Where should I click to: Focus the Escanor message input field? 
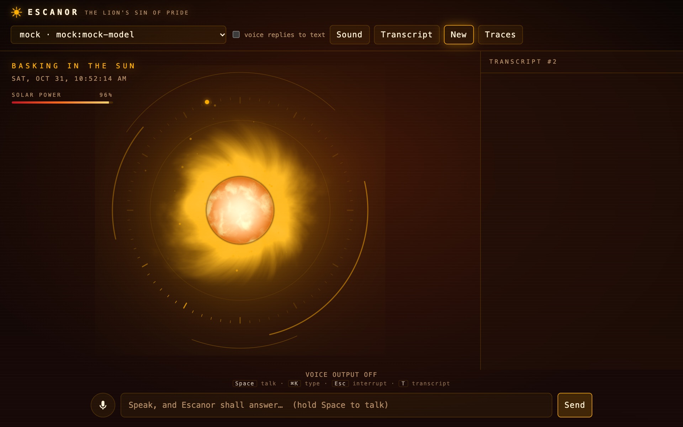coord(336,405)
